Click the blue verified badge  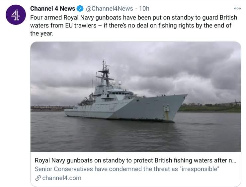click(x=80, y=9)
